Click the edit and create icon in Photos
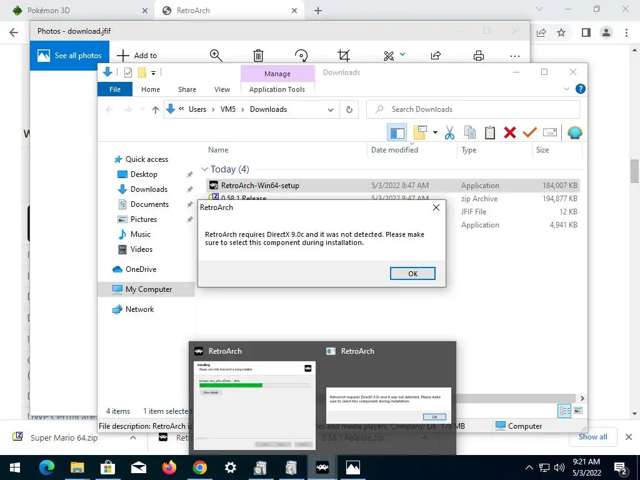This screenshot has width=640, height=480. (389, 56)
